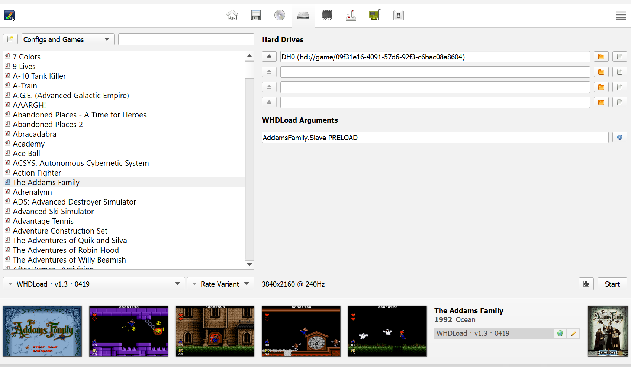
Task: Select ADS: Advanced Destroyer Simulator
Action: [x=124, y=202]
